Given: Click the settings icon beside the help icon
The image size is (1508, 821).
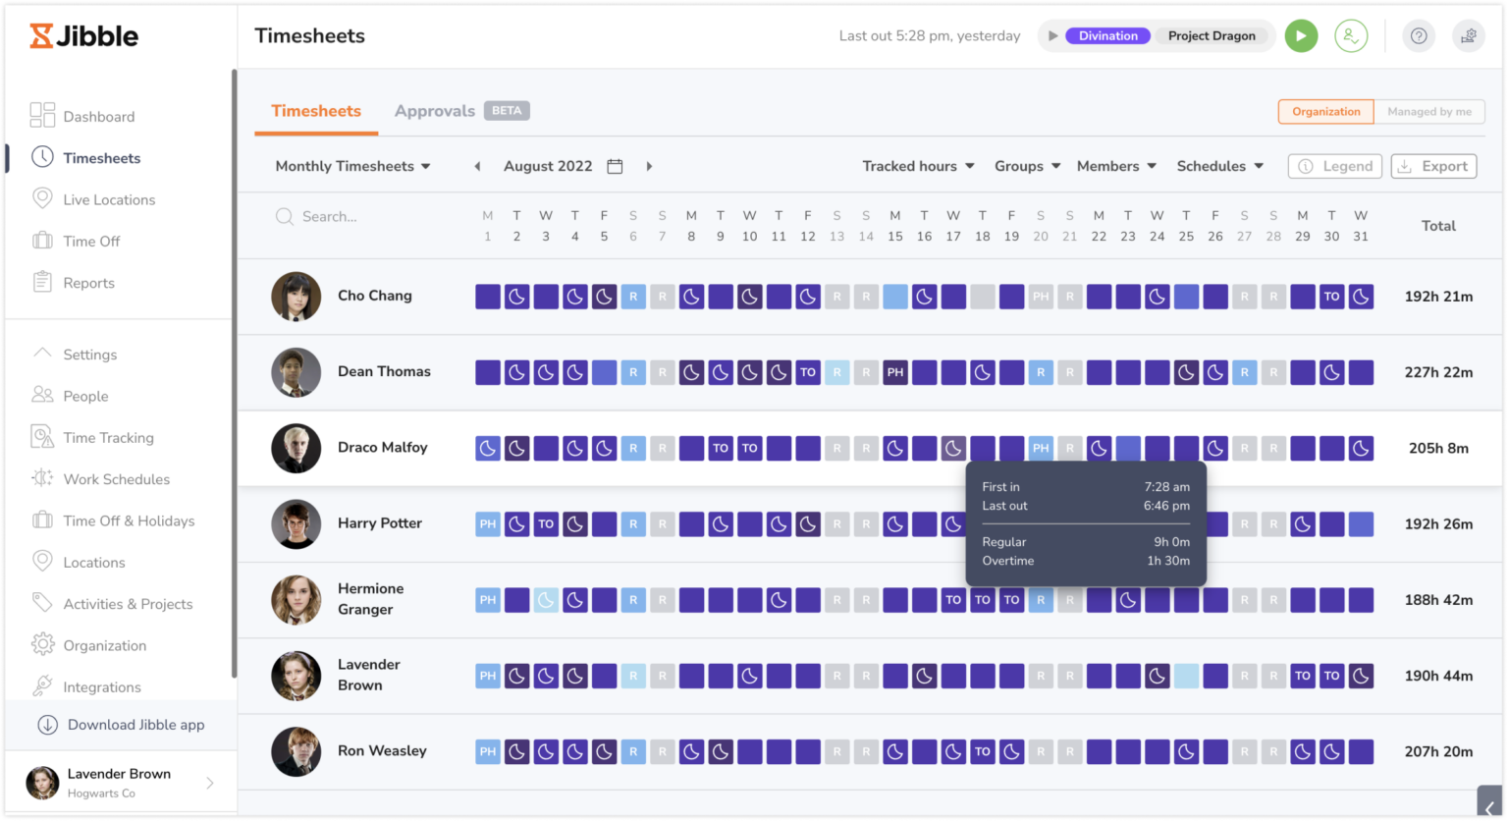Looking at the screenshot, I should tap(1469, 35).
